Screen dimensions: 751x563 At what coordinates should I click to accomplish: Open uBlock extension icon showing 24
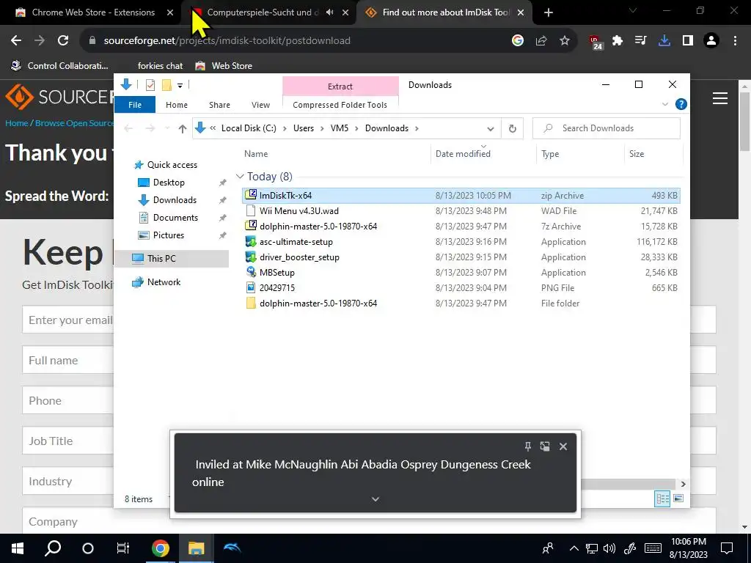596,42
